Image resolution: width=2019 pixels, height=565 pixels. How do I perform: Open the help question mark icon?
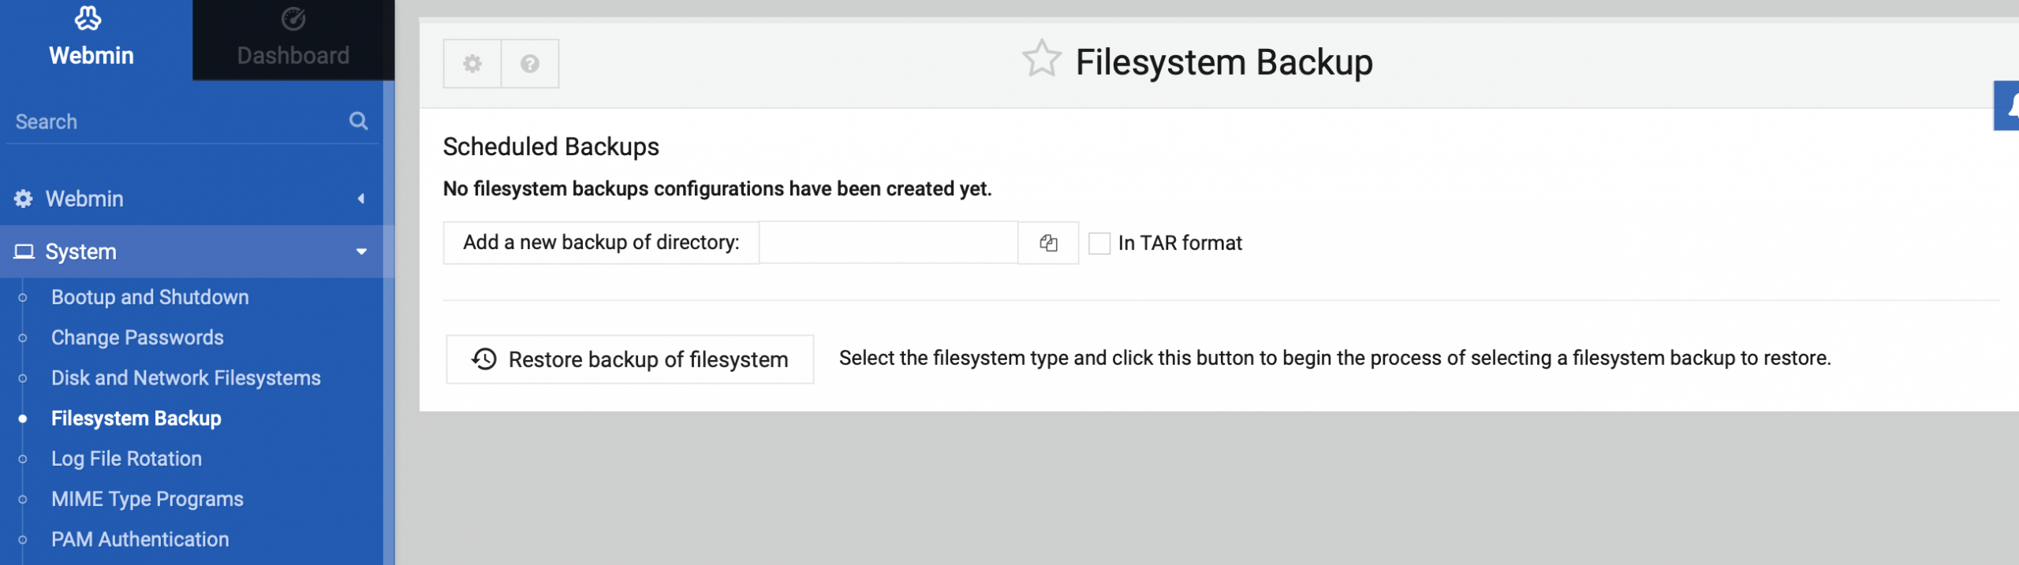click(530, 64)
